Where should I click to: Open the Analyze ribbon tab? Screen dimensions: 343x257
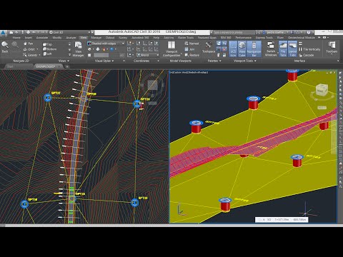point(71,38)
